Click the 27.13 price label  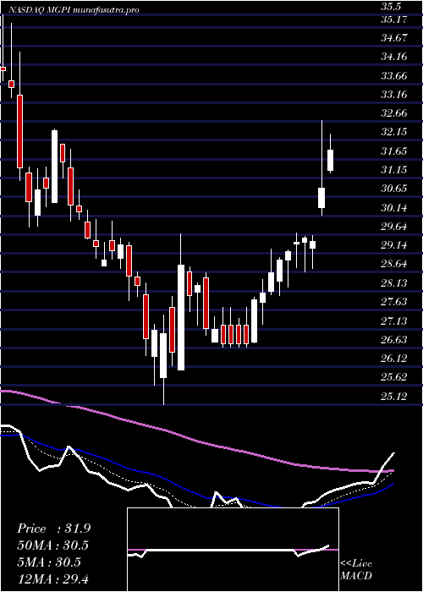(394, 321)
